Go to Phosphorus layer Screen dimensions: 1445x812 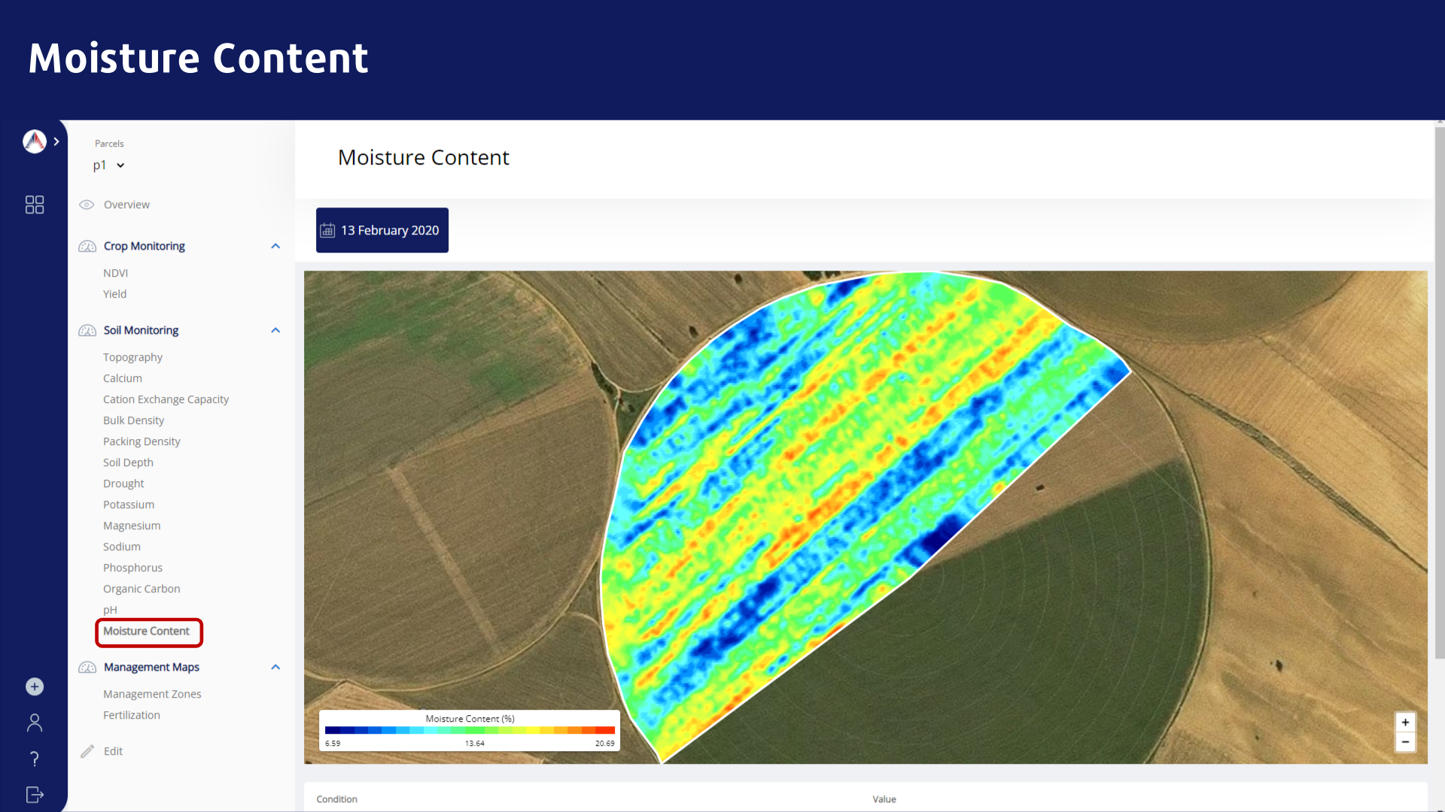(132, 568)
